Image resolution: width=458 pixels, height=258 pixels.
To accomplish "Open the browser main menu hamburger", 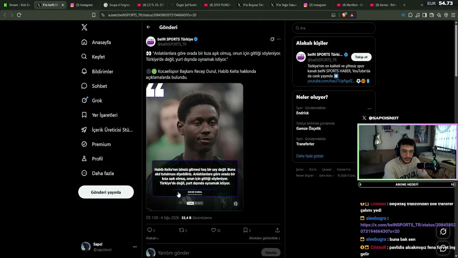I will point(453,15).
